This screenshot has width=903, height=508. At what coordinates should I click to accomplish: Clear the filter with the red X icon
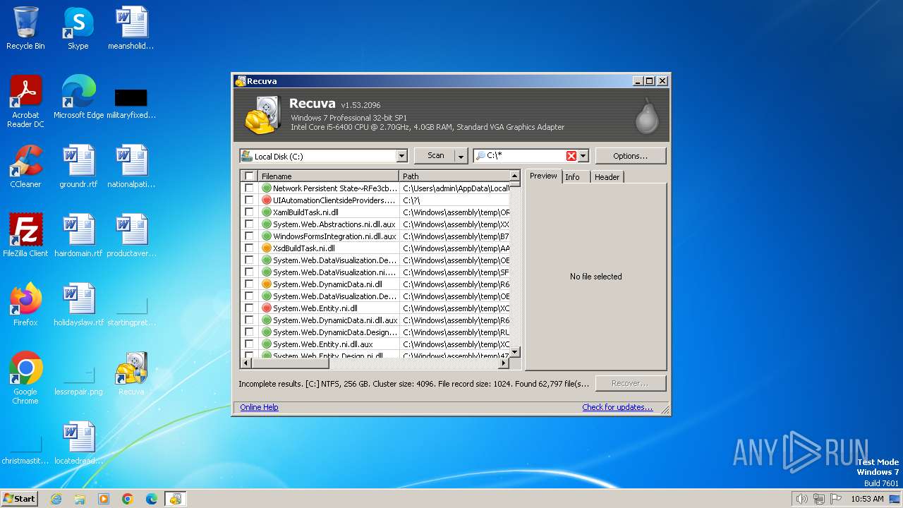571,156
